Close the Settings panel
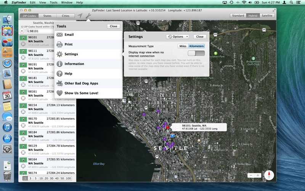The height and width of the screenshot is (191, 305). [x=199, y=37]
